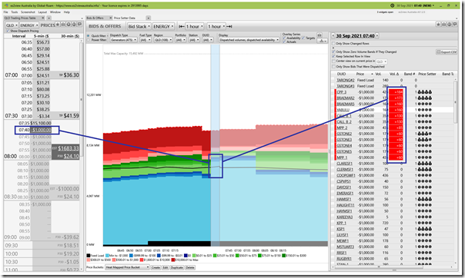
Task: Open the chart type icon dropdown below print icon
Action: 322,41
